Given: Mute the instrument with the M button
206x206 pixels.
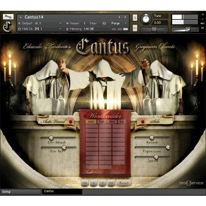Looking at the screenshot, I should click(135, 28).
